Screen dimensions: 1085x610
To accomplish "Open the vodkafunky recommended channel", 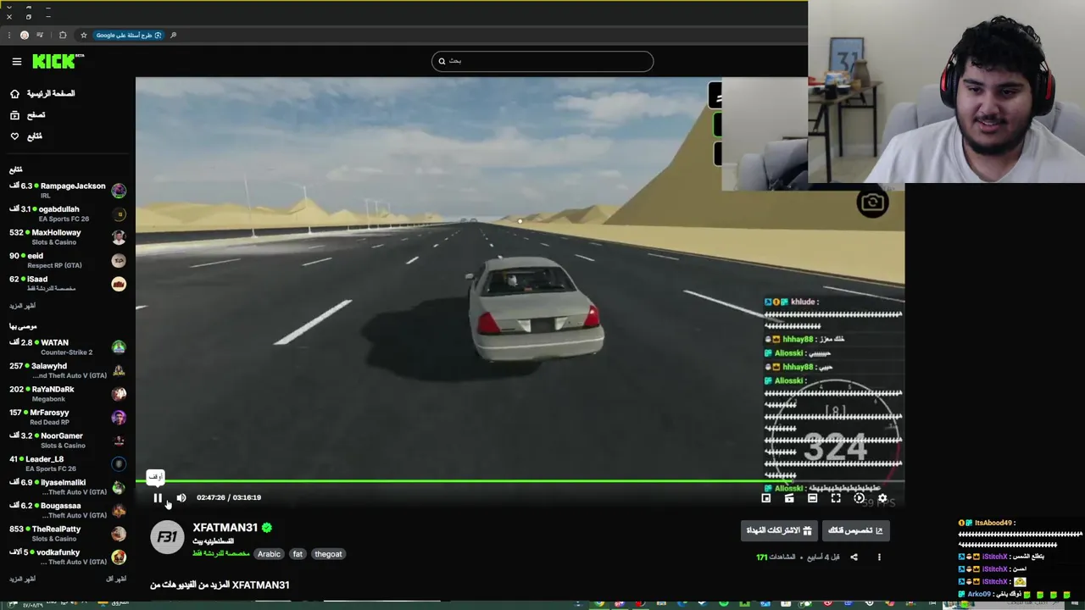I will [68, 557].
